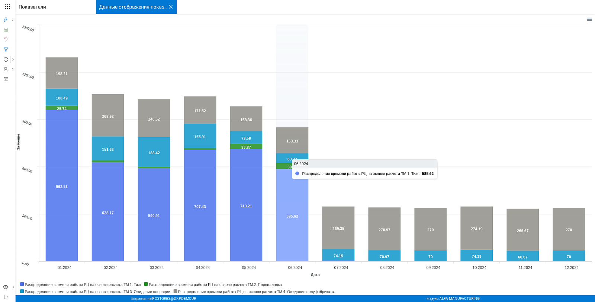Click the refresh circular arrows icon
This screenshot has width=595, height=302.
coord(6,59)
